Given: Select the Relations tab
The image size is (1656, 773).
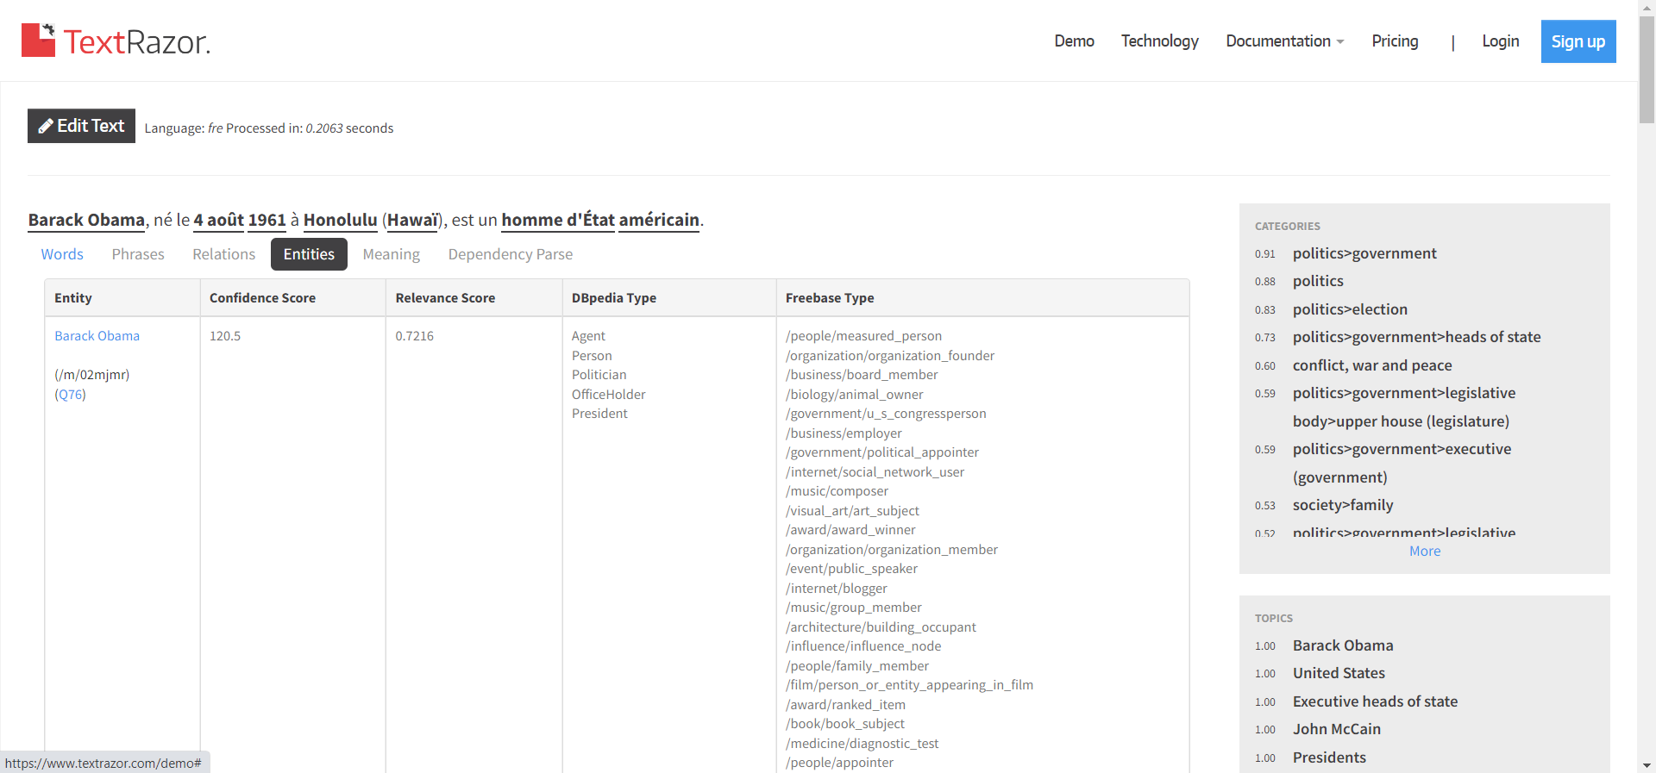Looking at the screenshot, I should point(223,254).
